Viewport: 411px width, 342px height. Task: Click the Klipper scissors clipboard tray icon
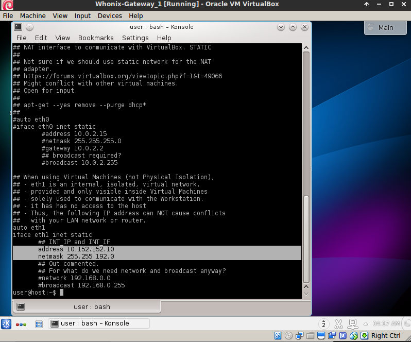pos(338,324)
